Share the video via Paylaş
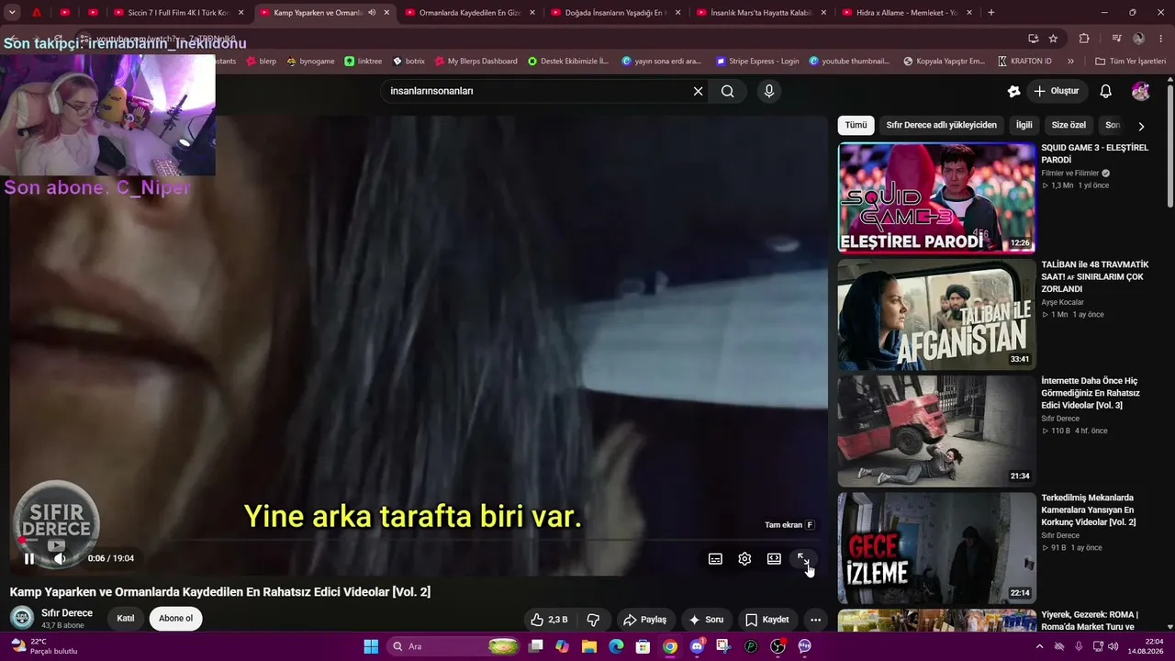1175x661 pixels. pyautogui.click(x=644, y=620)
